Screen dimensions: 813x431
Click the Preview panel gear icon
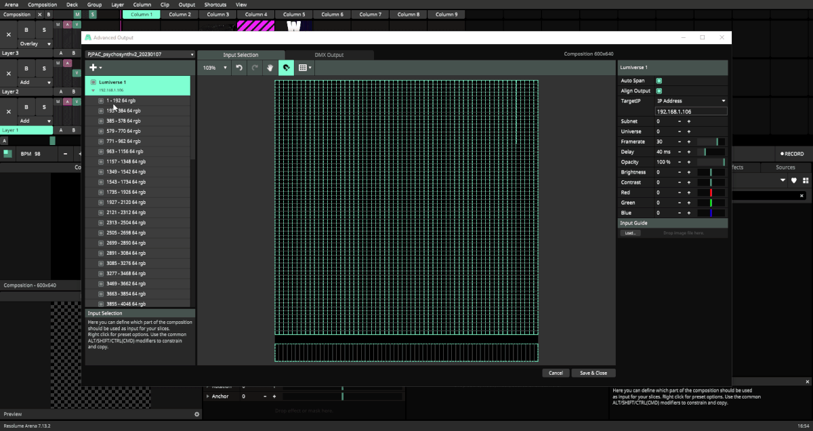click(197, 414)
